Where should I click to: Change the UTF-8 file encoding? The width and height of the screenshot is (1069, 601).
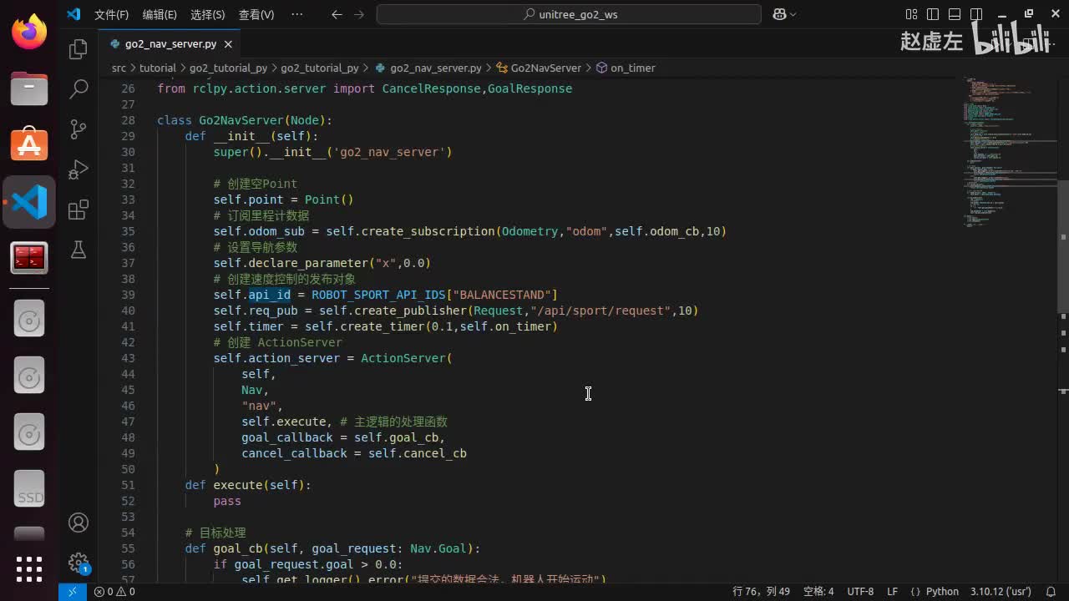860,591
